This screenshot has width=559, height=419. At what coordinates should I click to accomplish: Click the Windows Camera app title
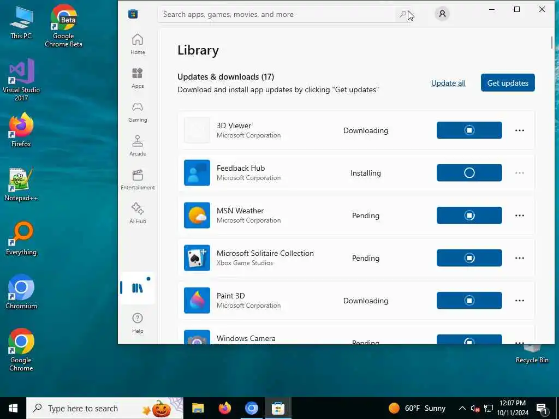[246, 338]
